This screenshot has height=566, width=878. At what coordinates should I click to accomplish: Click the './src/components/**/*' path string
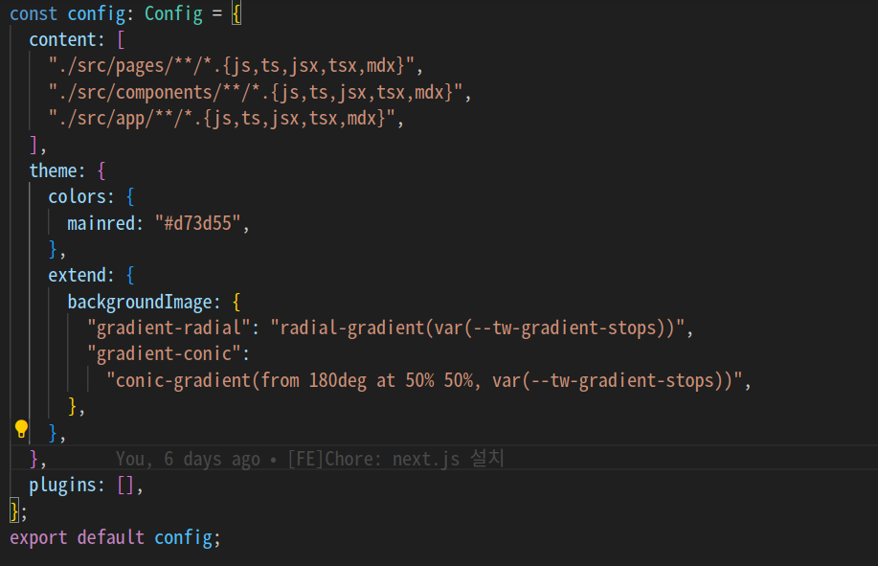click(256, 92)
